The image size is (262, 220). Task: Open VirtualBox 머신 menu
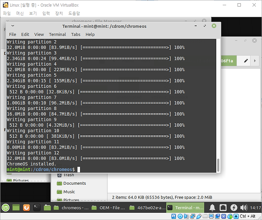[20, 13]
